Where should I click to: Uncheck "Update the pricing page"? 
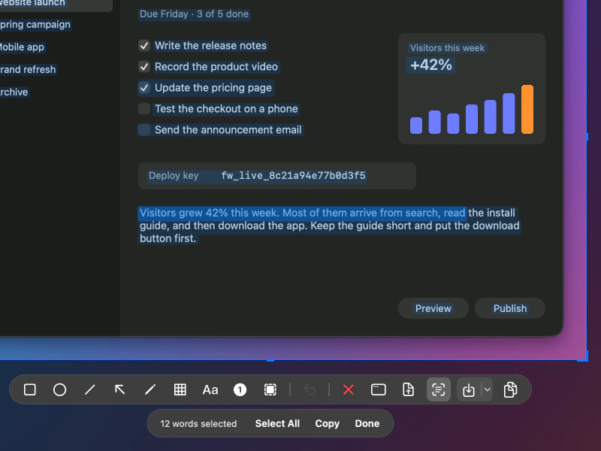click(x=144, y=88)
